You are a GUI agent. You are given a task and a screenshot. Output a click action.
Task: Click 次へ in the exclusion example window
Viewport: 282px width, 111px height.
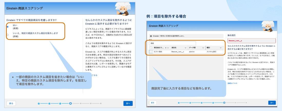click(272, 103)
